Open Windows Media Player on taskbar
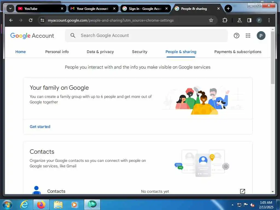Screen dimensions: 280x210 coord(74,205)
